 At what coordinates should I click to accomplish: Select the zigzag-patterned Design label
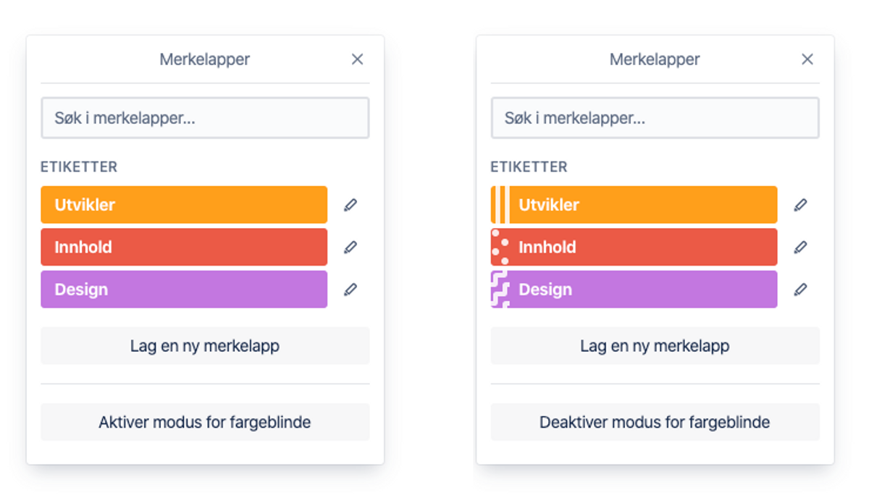(x=634, y=290)
